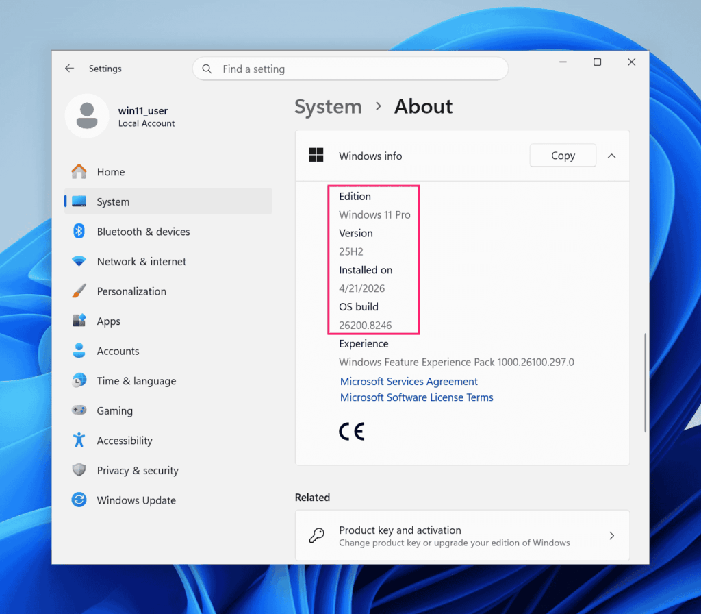The height and width of the screenshot is (614, 701).
Task: Minimize the Settings window
Action: click(x=563, y=62)
